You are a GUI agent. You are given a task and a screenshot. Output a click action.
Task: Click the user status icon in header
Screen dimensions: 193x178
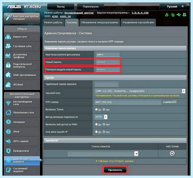pyautogui.click(x=167, y=15)
